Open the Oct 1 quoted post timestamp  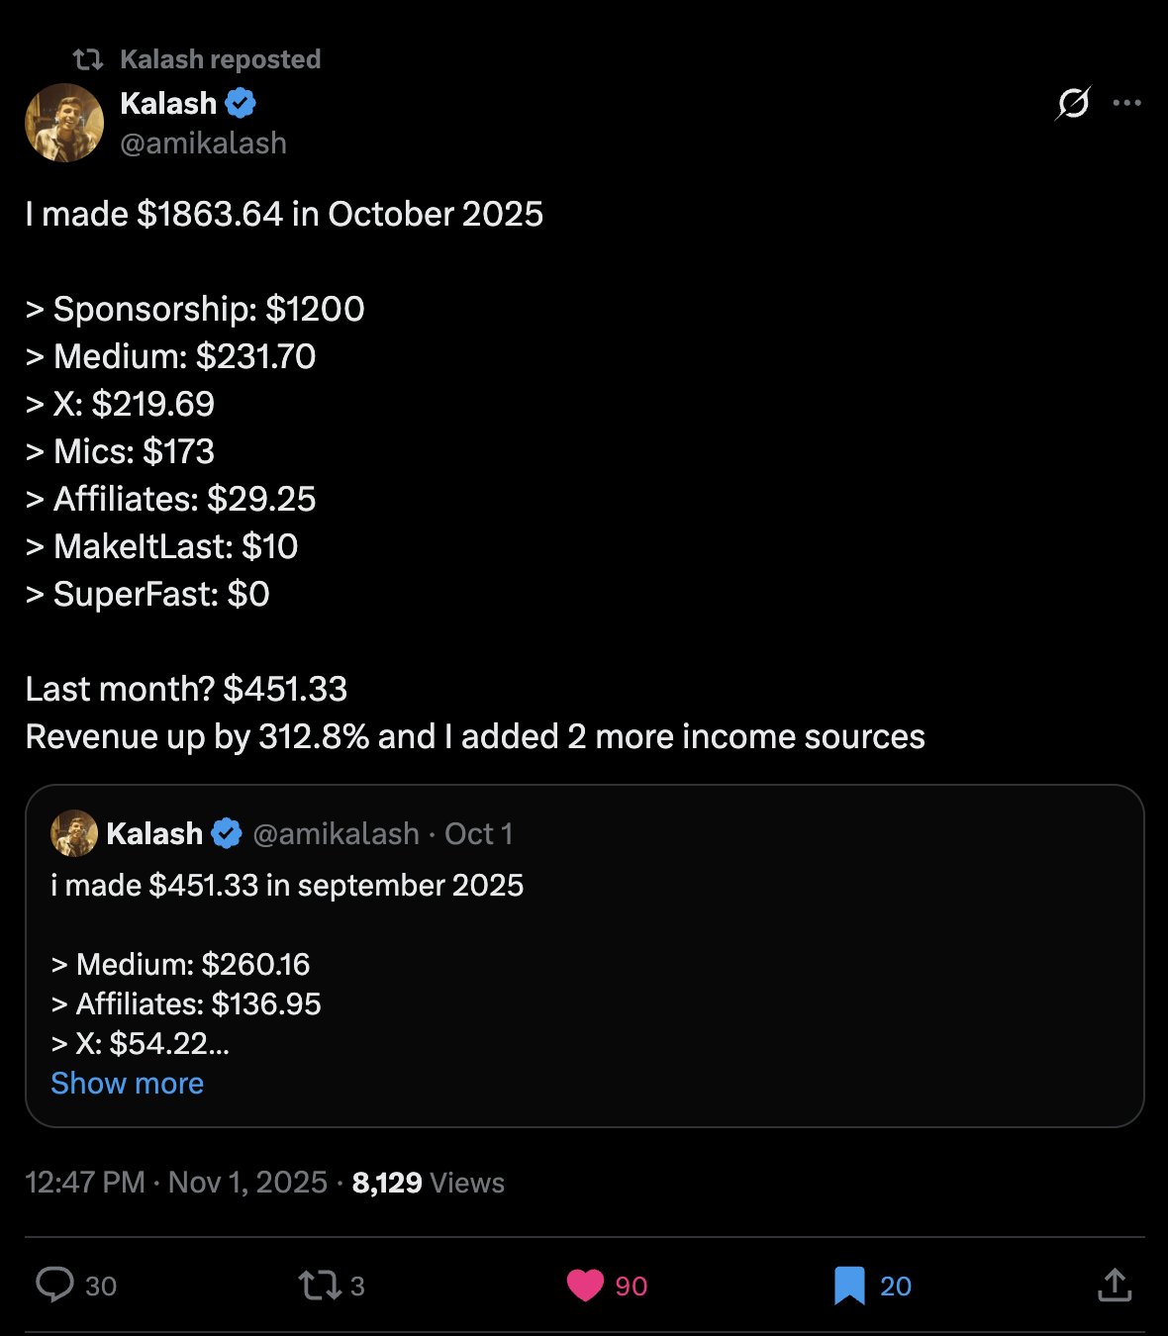(478, 832)
